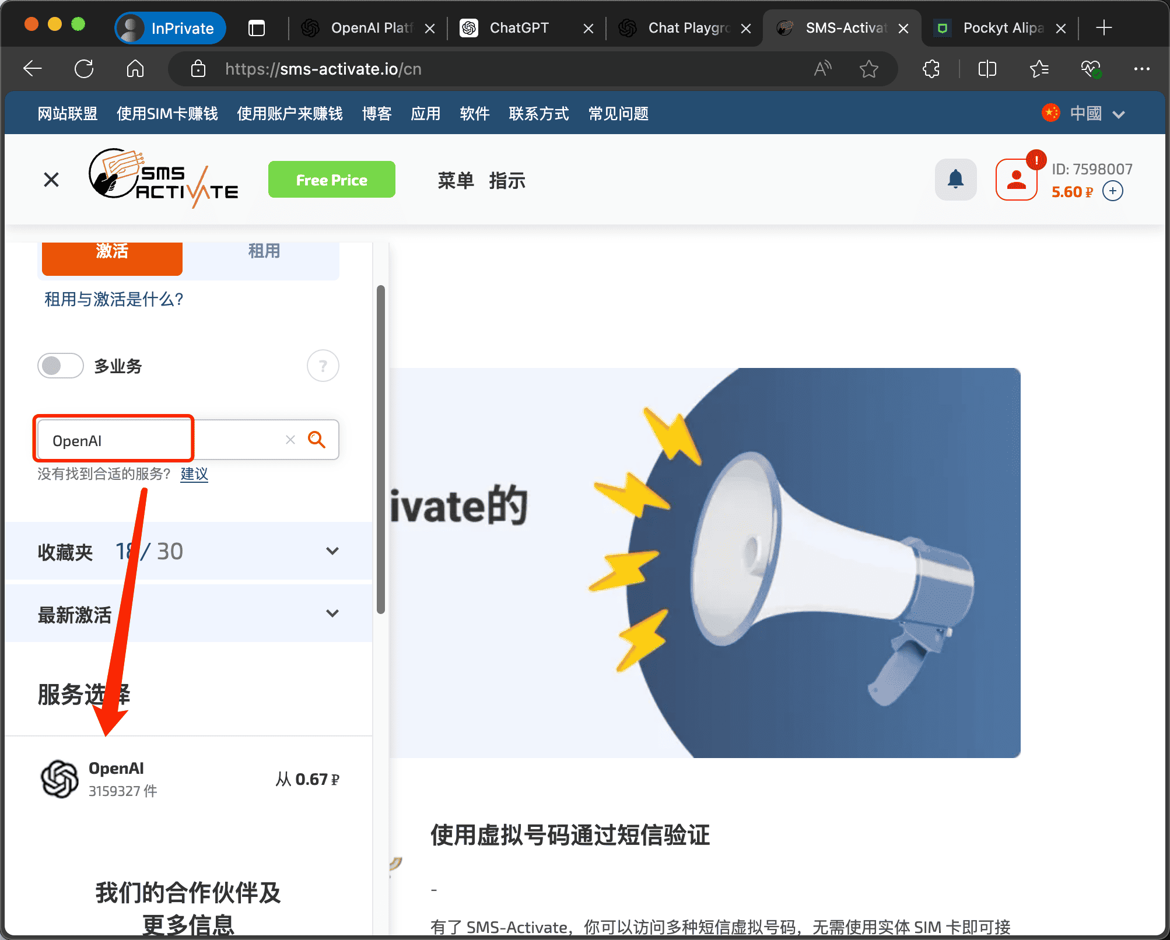Click the 建议 suggestion link
This screenshot has height=940, width=1170.
[194, 474]
